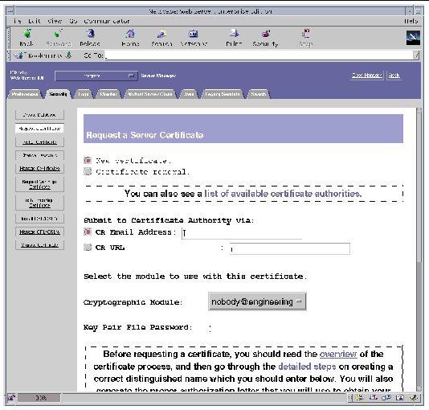Screen dimensions: 429x410
Task: Open the Go menu
Action: click(73, 21)
